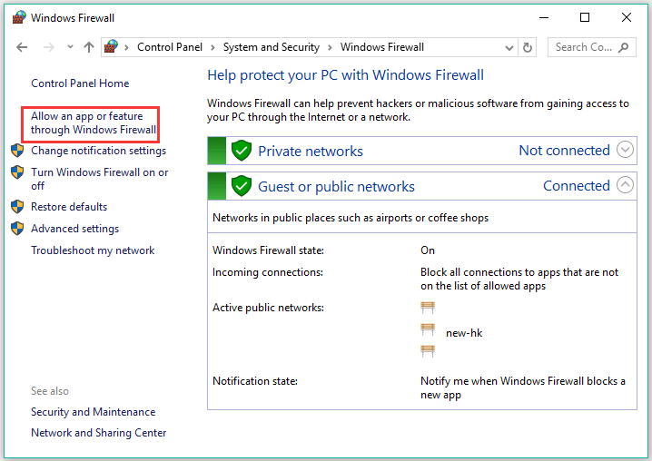
Task: Click the Windows Firewall breadcrumb item
Action: point(382,47)
